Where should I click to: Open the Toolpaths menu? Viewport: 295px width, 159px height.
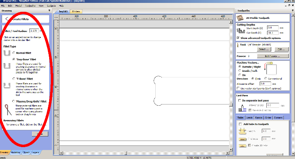click(x=30, y=6)
